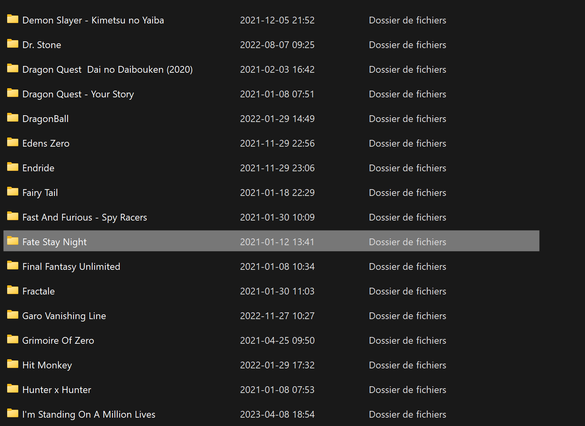The height and width of the screenshot is (426, 585).
Task: Select Dragon Quest - Your Story folder
Action: click(x=78, y=94)
